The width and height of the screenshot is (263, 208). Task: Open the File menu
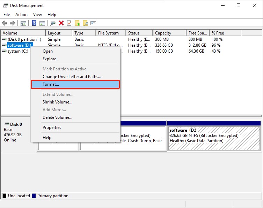[7, 15]
